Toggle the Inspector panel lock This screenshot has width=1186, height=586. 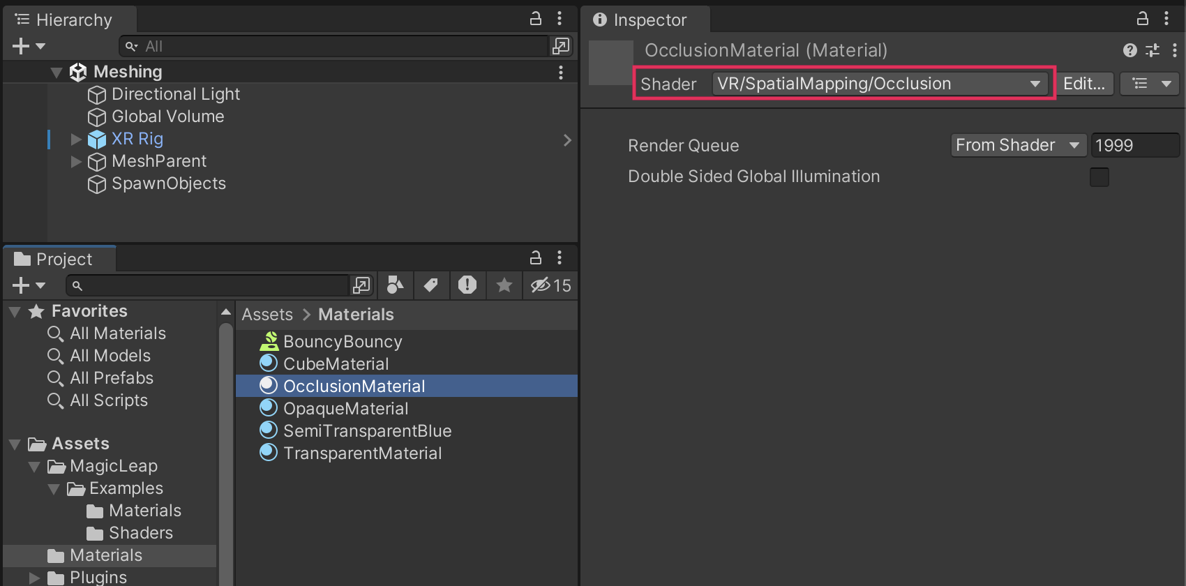[x=1142, y=19]
